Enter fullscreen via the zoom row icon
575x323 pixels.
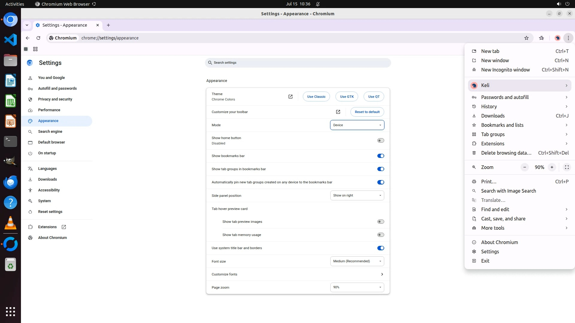coord(567,167)
